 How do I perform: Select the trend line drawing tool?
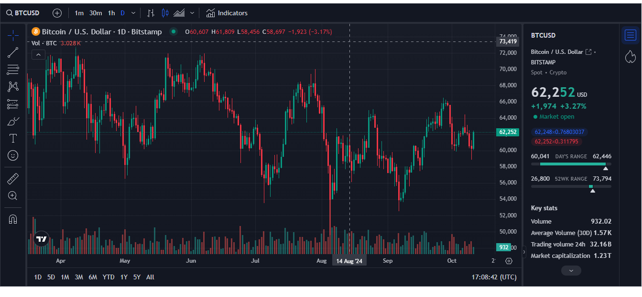pos(13,52)
